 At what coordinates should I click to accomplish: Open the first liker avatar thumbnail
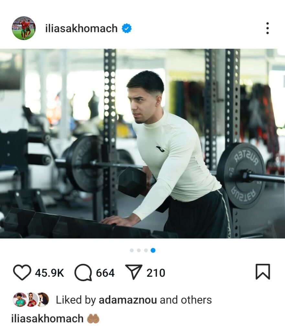tap(20, 300)
